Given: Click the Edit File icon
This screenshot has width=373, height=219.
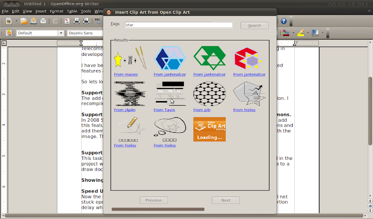Looking at the screenshot, I should [x=55, y=21].
